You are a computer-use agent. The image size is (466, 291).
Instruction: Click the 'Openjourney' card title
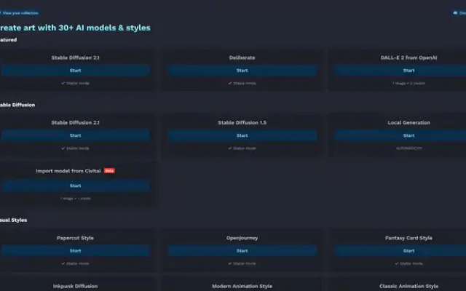click(x=242, y=238)
